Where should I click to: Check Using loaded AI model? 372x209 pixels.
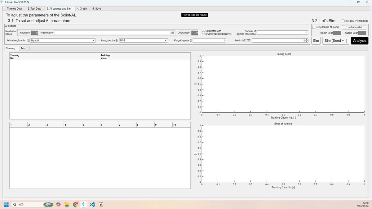coord(314,27)
